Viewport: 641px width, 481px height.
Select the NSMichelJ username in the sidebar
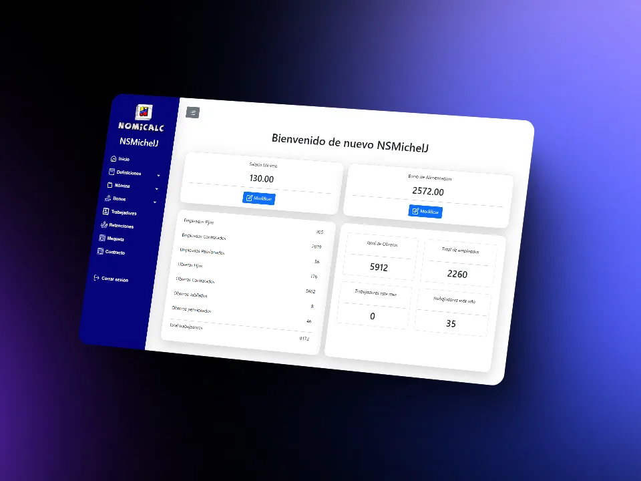[139, 142]
